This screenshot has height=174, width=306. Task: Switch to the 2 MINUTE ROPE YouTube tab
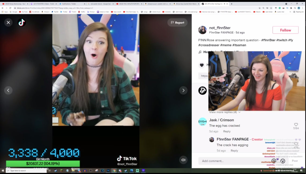coord(129,4)
